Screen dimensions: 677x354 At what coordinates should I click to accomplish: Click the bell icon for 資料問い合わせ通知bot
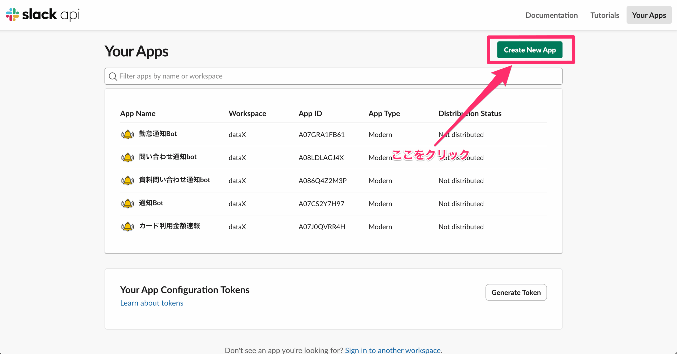pyautogui.click(x=128, y=180)
